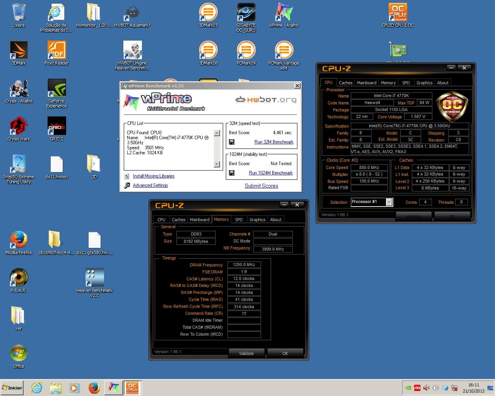
Task: Open the 2D folder on desktop
Action: [94, 167]
